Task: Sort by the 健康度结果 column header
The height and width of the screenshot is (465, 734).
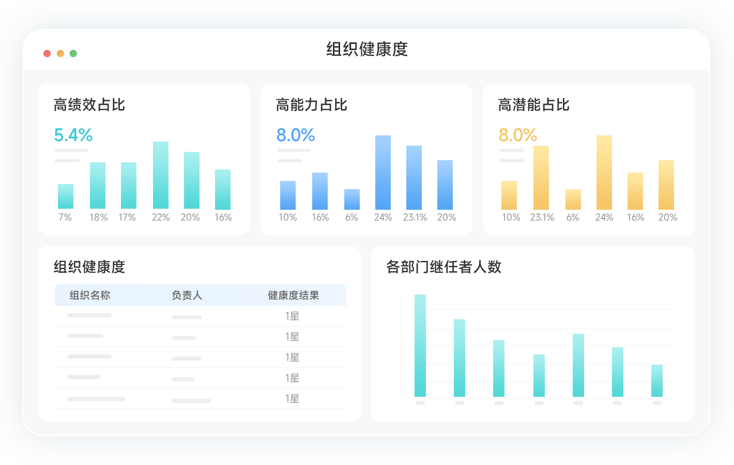Action: click(293, 296)
